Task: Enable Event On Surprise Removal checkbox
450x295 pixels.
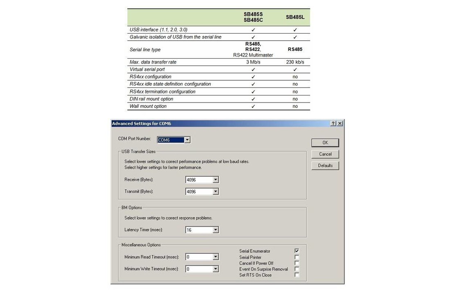Action: tap(297, 269)
